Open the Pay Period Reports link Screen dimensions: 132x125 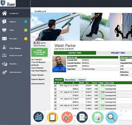point(39,71)
